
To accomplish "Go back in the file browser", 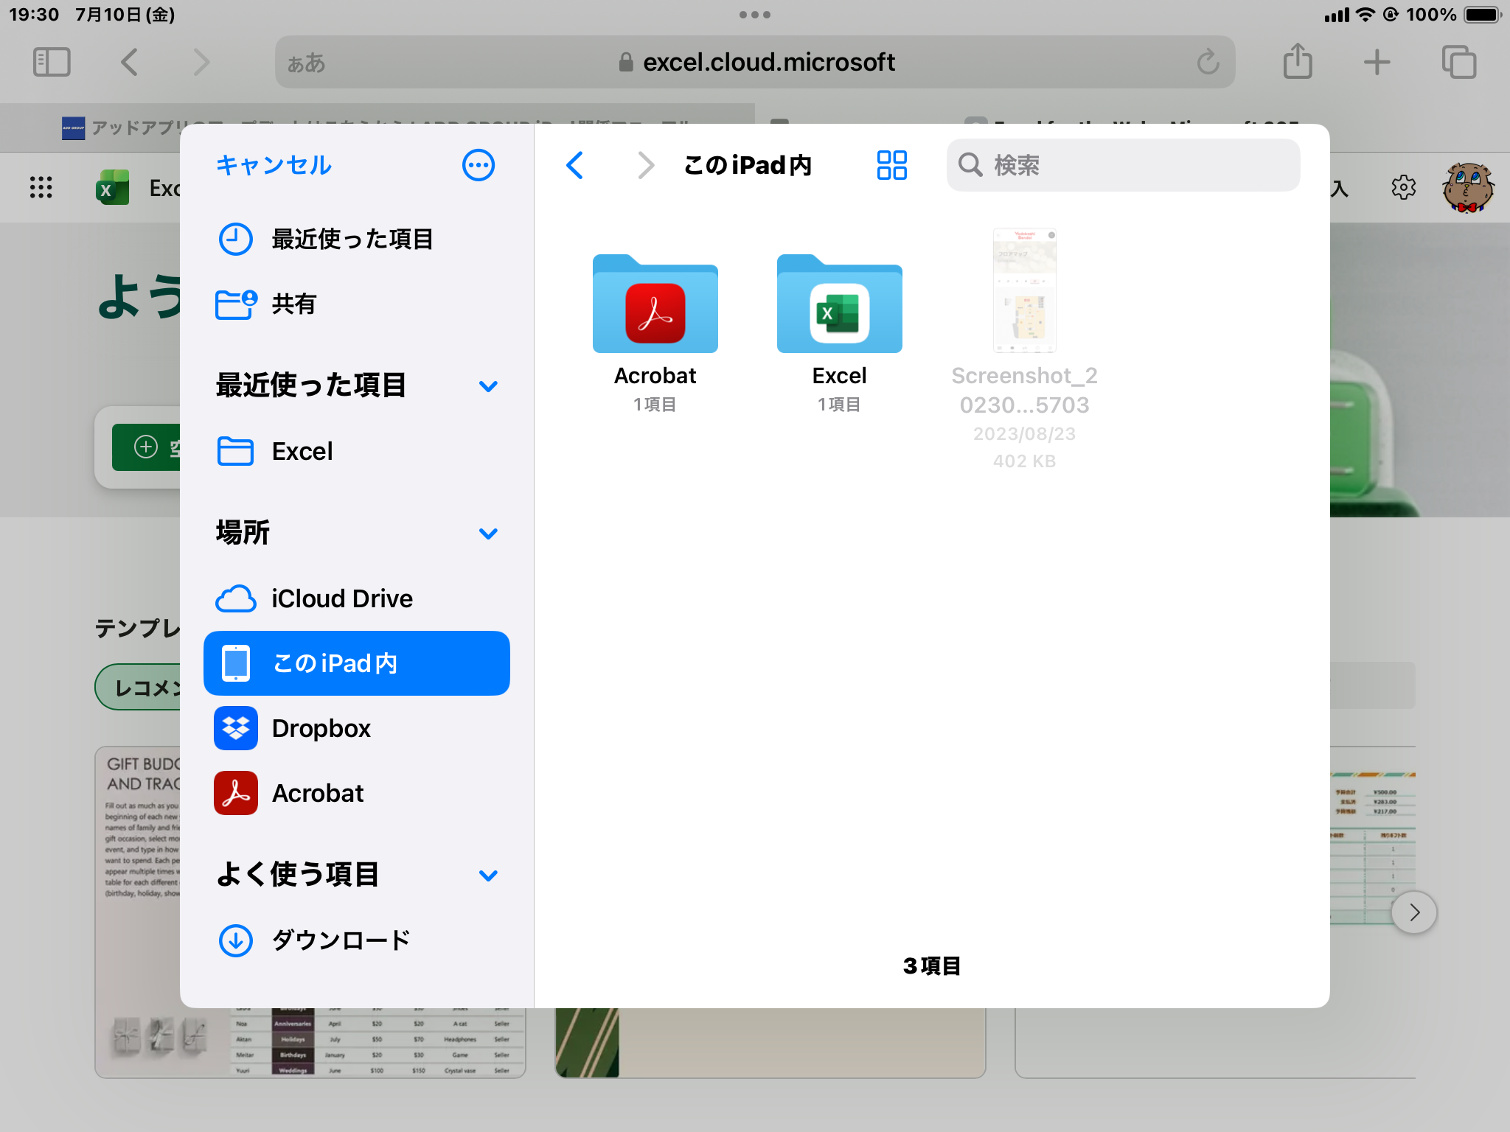I will pos(575,165).
